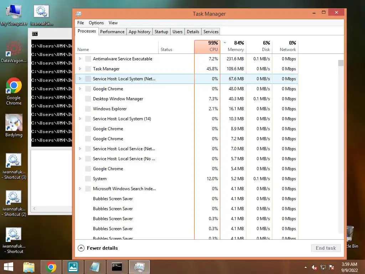Expand the Antimalware Service Executable row

tap(80, 59)
